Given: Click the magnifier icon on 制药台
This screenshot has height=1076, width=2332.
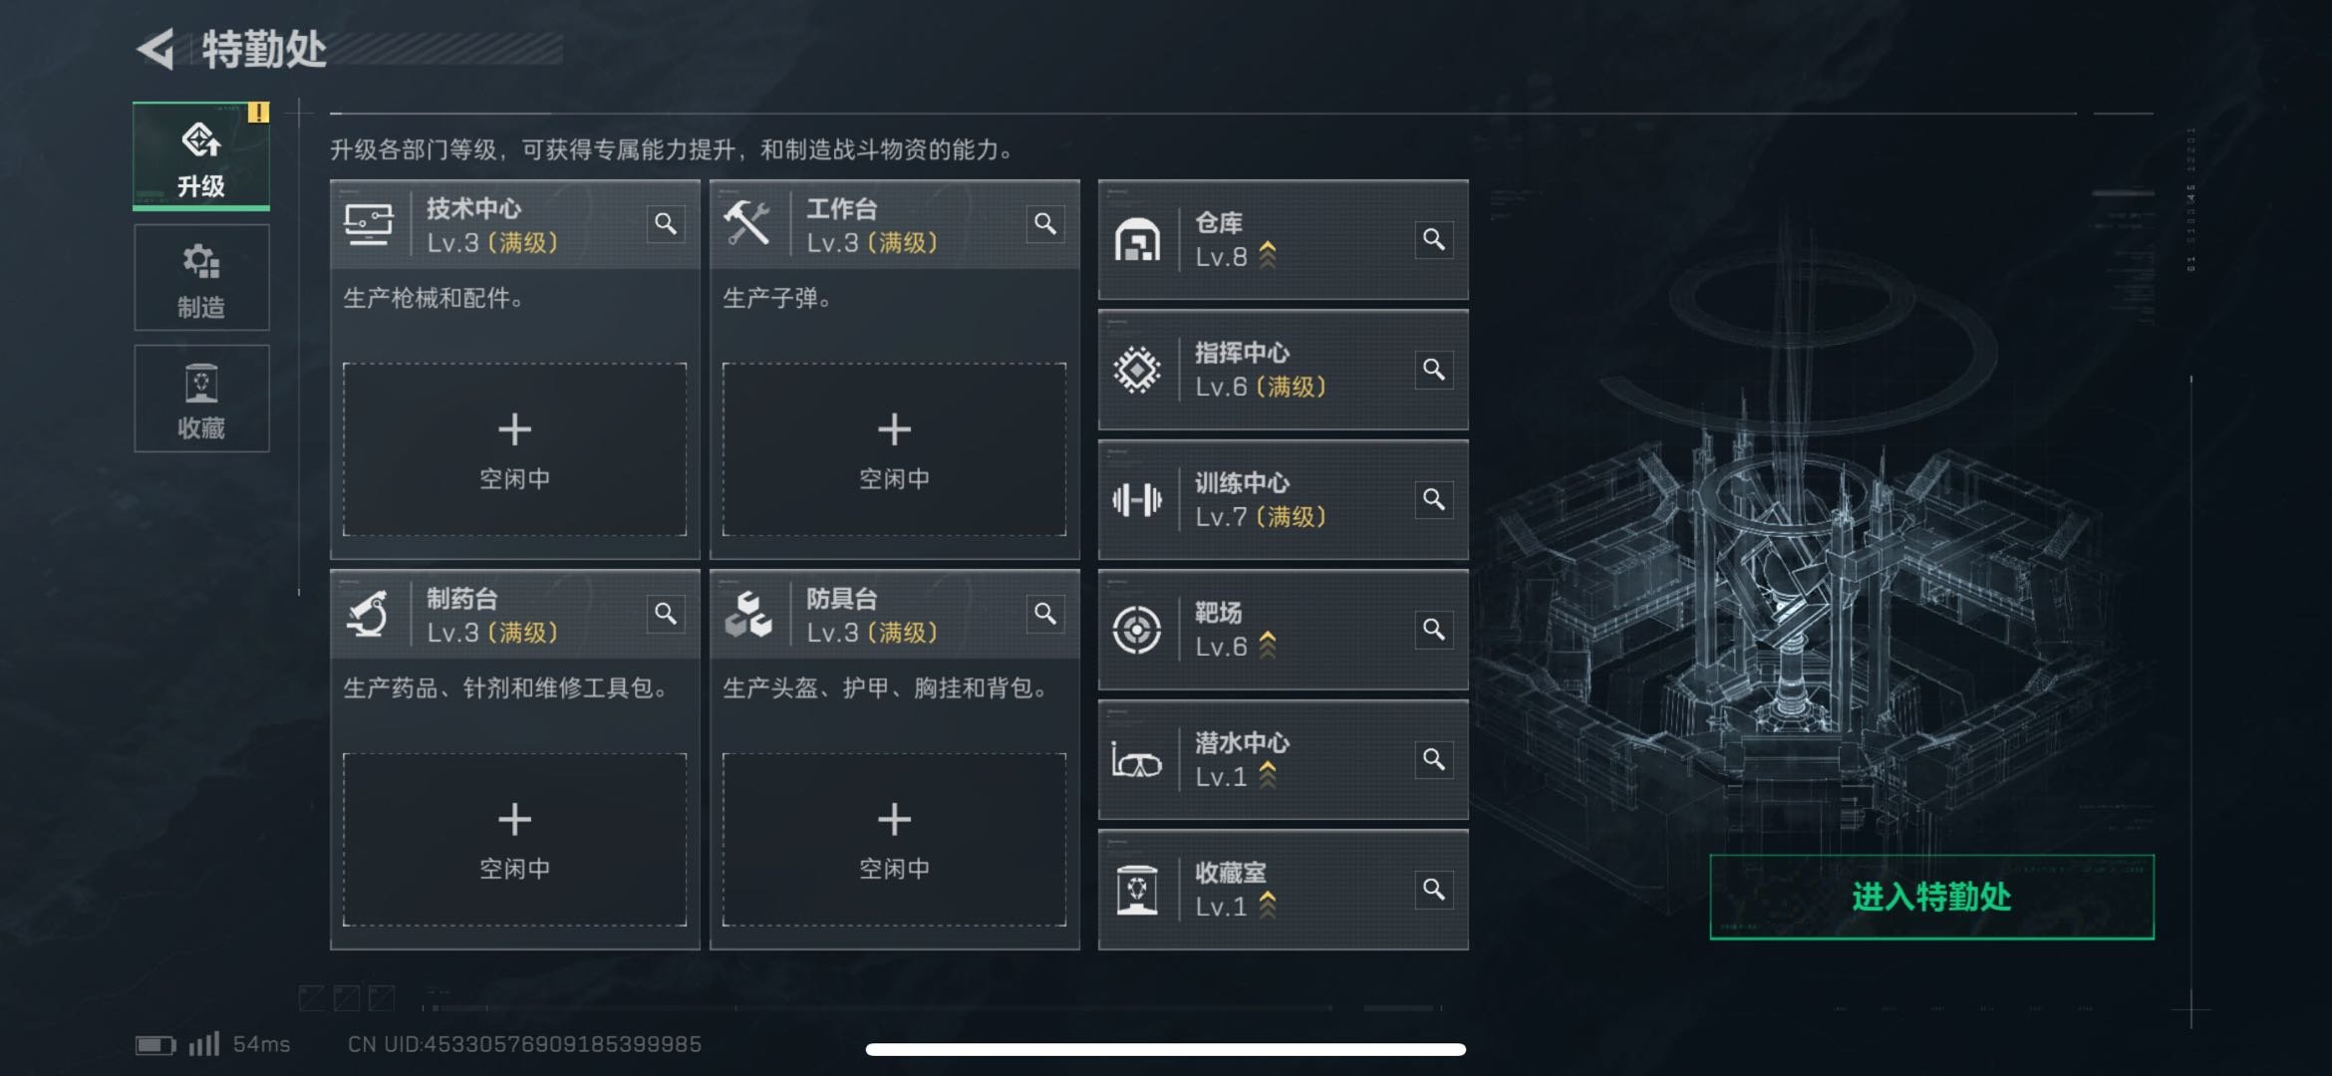Looking at the screenshot, I should [x=666, y=614].
